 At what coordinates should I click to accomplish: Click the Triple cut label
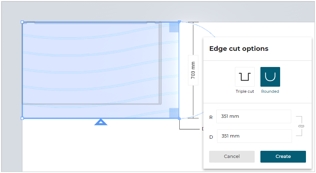pyautogui.click(x=245, y=91)
